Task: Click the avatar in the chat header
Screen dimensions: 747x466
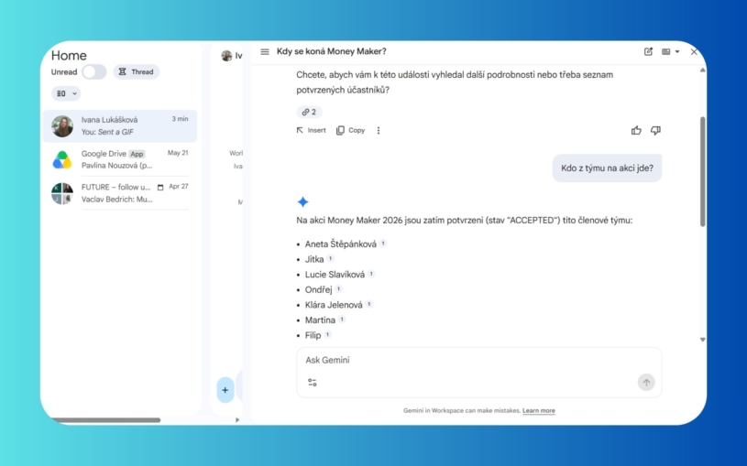Action: 226,56
